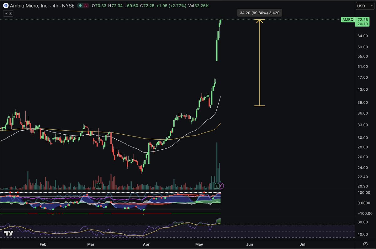This screenshot has height=249, width=376.
Task: Click the Mar label on time axis
Action: [91, 244]
